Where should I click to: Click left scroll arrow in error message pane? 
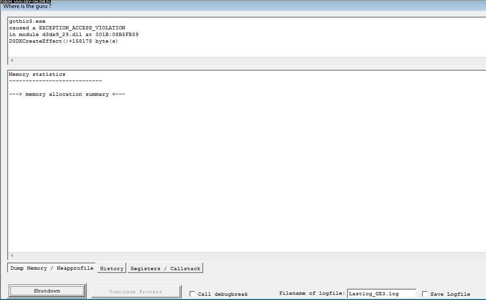[12, 61]
